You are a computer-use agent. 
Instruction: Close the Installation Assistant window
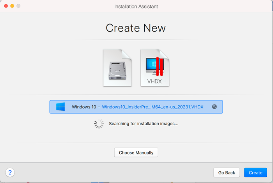tap(6, 6)
